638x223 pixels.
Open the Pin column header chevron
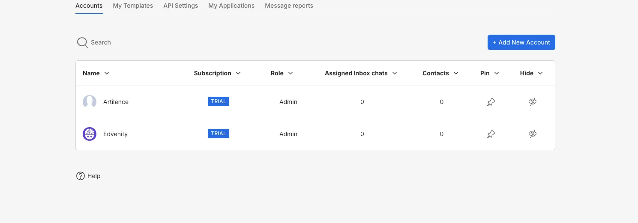[x=497, y=73]
